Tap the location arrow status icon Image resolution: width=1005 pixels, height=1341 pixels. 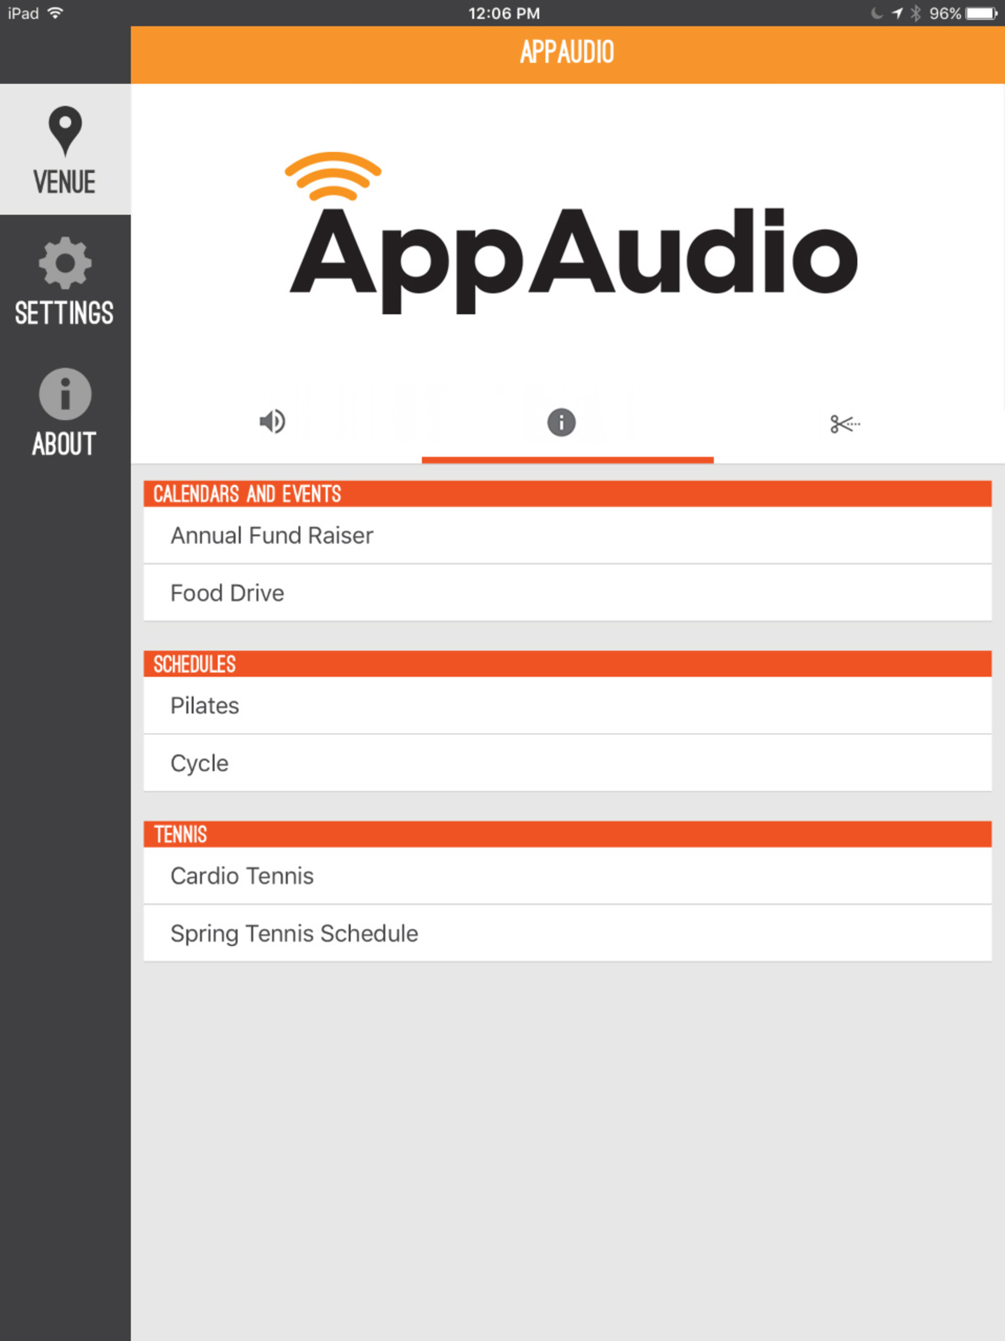pyautogui.click(x=898, y=13)
